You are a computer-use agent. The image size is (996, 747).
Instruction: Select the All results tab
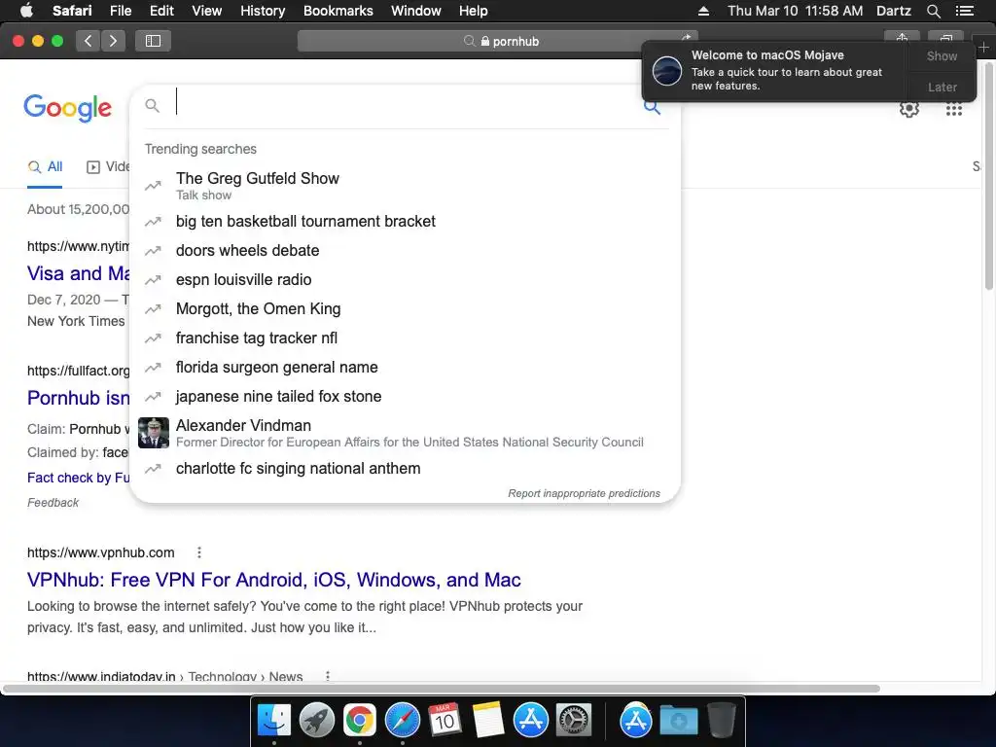point(45,167)
